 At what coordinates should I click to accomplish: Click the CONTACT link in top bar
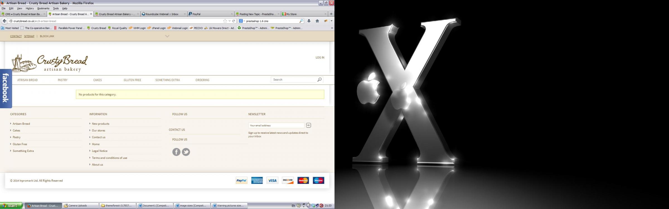tap(16, 36)
